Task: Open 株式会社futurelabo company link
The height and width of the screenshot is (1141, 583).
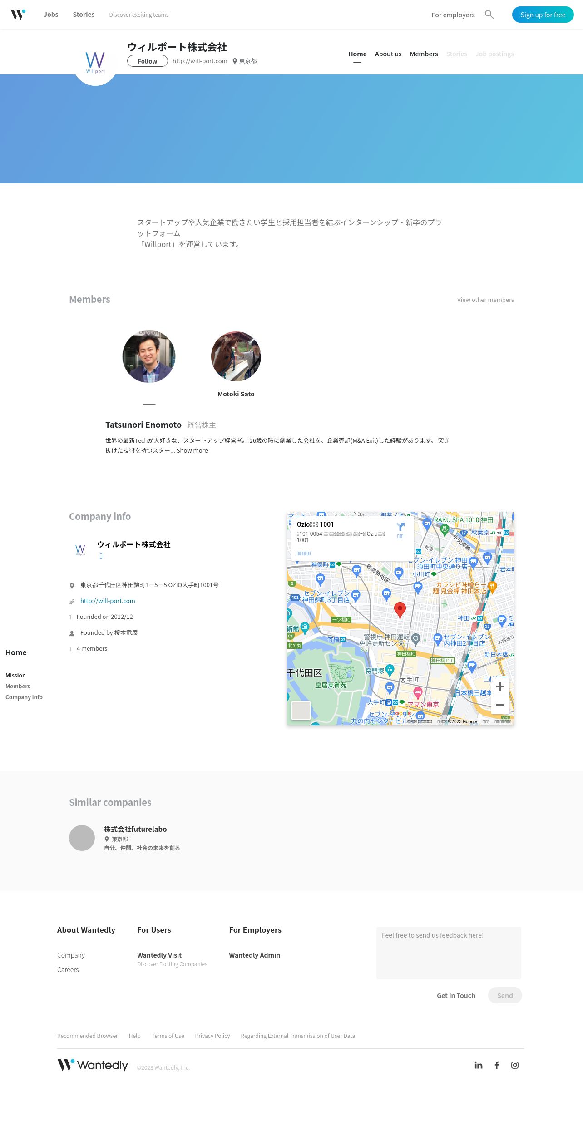Action: [135, 829]
